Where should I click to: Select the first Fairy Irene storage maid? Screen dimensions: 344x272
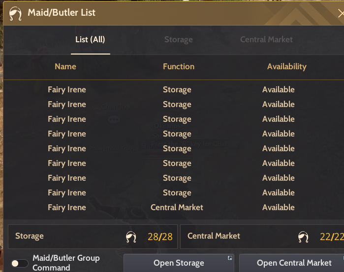pyautogui.click(x=173, y=90)
